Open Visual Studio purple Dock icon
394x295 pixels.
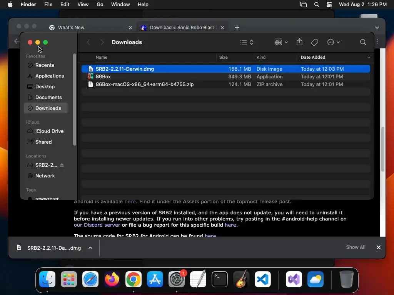click(x=294, y=279)
